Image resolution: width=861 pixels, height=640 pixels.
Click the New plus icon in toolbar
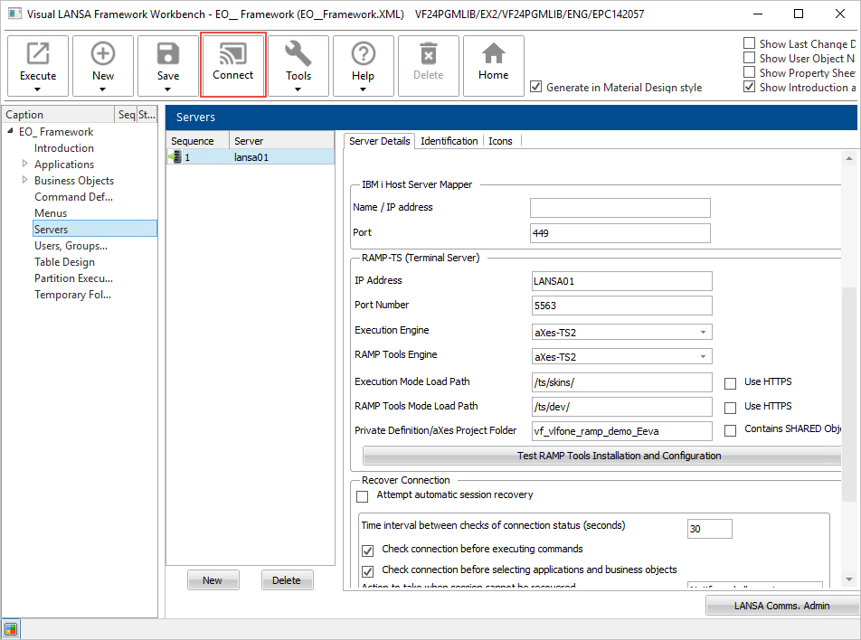pyautogui.click(x=103, y=55)
